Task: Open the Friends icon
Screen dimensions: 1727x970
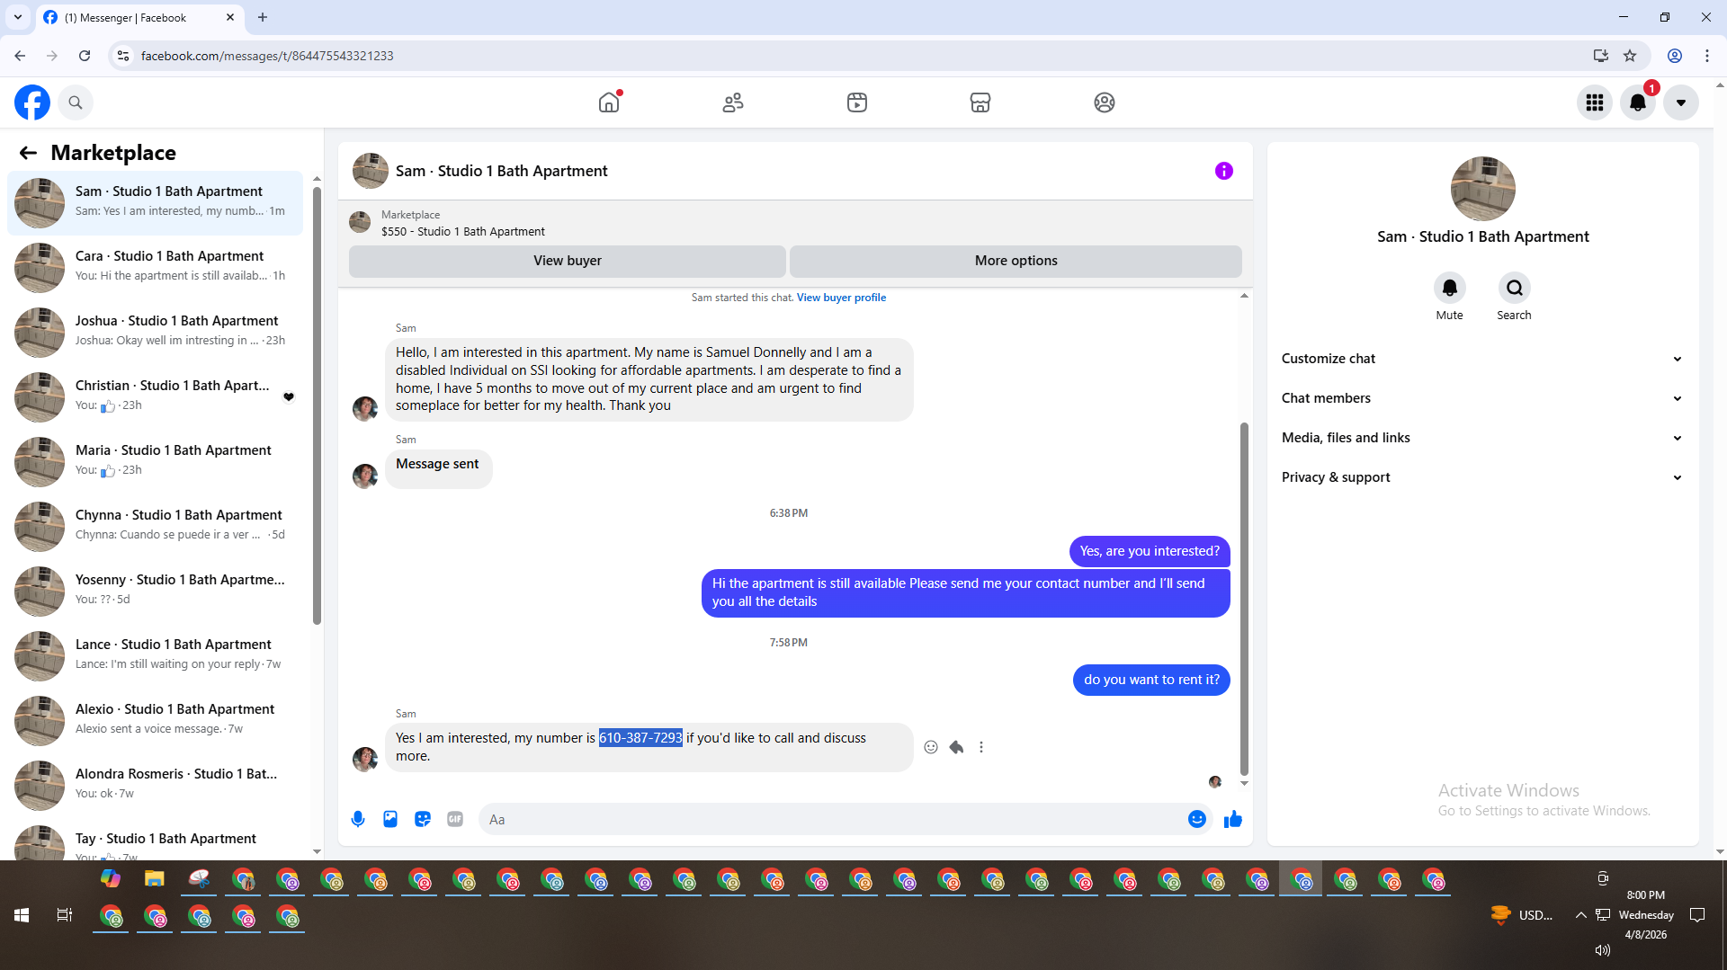Action: click(733, 102)
